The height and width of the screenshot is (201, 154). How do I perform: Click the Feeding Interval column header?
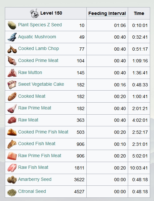click(107, 13)
